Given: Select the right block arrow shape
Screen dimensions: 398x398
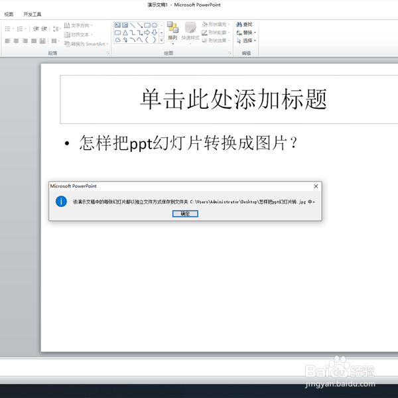Looking at the screenshot, I should point(147,33).
